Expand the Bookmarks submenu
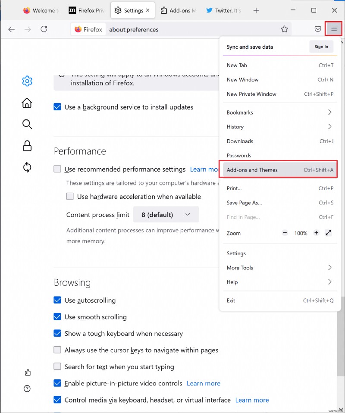This screenshot has height=413, width=345. pos(279,113)
